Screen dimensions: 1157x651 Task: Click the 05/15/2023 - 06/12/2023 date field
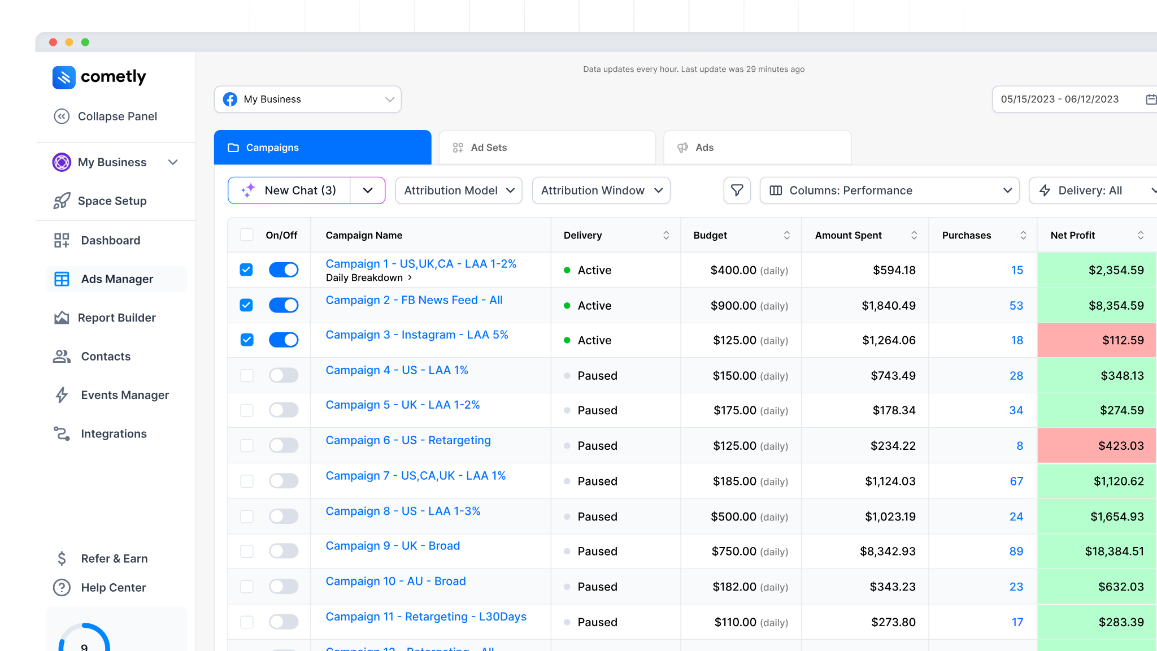coord(1075,99)
